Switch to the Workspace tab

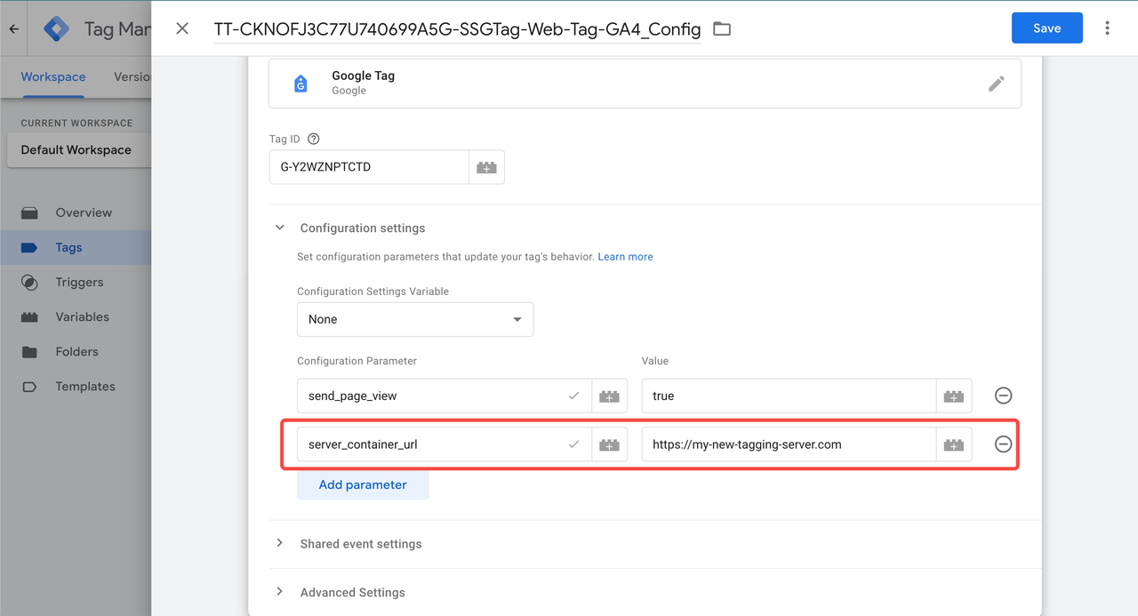point(53,77)
